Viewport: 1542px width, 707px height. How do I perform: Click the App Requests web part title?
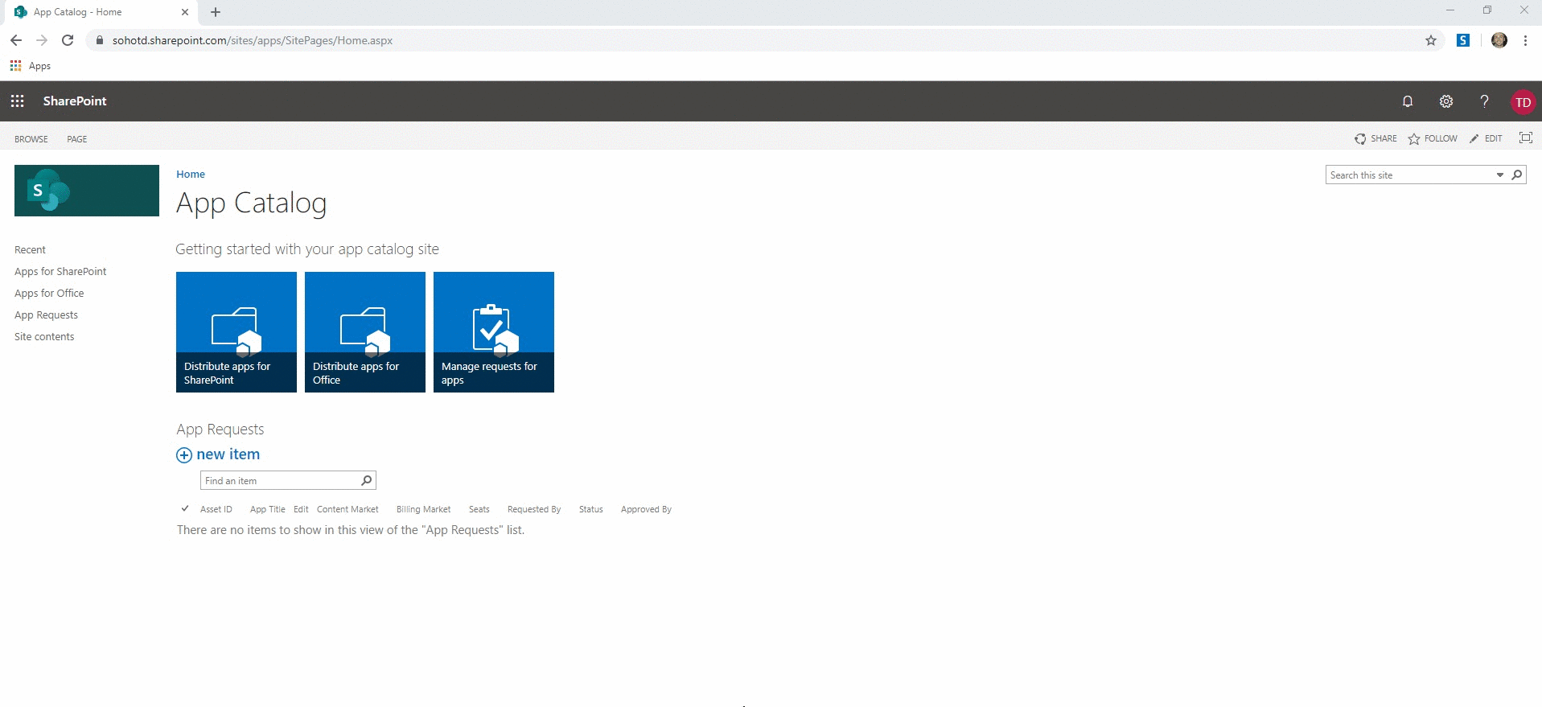(x=220, y=430)
